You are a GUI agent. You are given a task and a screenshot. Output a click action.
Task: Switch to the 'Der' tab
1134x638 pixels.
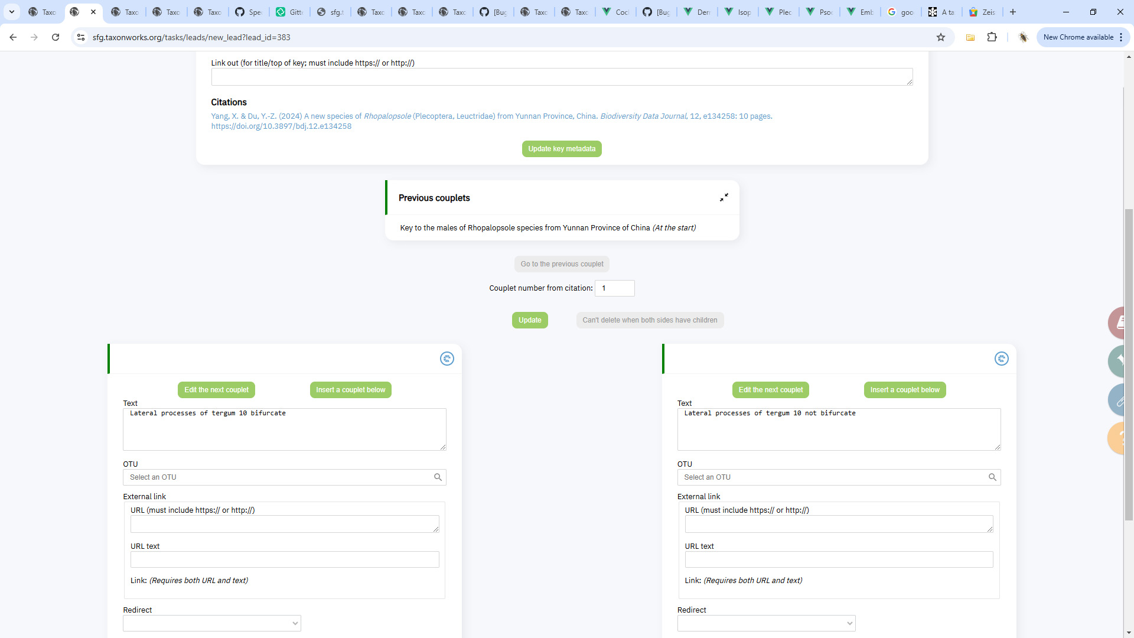tap(697, 12)
